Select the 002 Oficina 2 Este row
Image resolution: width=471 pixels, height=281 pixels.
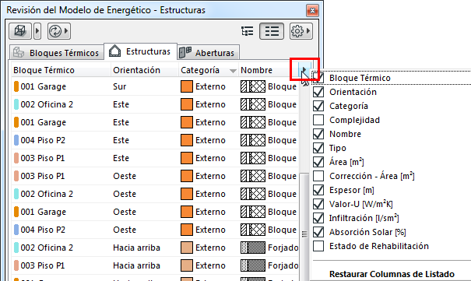(x=155, y=104)
